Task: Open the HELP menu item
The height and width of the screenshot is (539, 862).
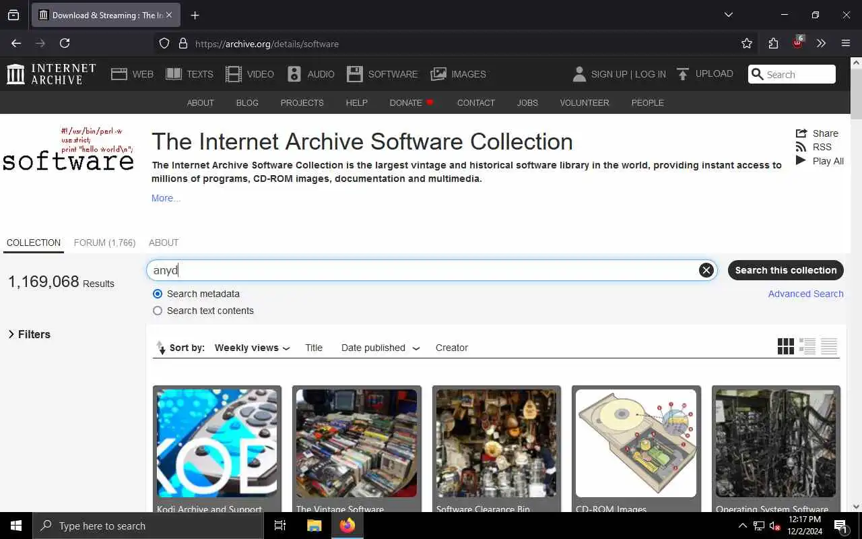Action: click(356, 102)
